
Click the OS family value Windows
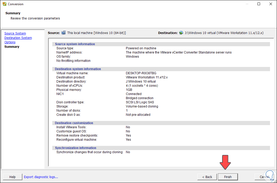tap(132, 57)
